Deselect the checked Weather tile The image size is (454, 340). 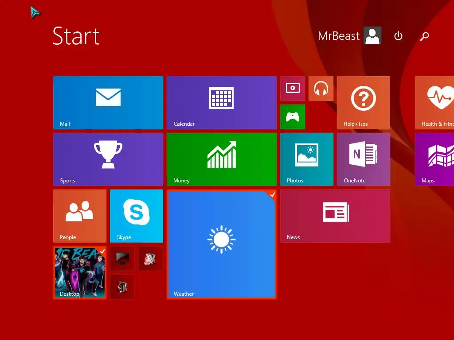tap(222, 244)
